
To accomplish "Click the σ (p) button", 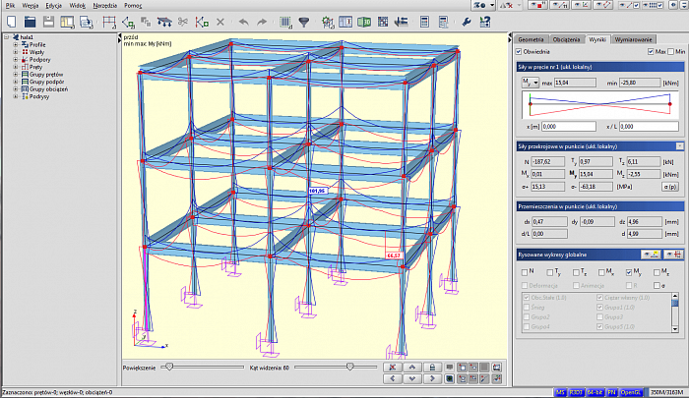I will [x=668, y=185].
